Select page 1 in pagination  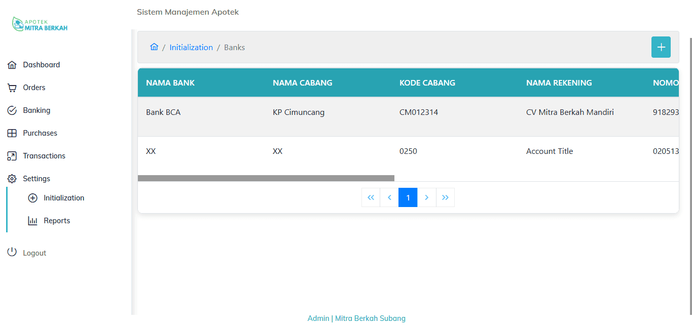tap(408, 197)
